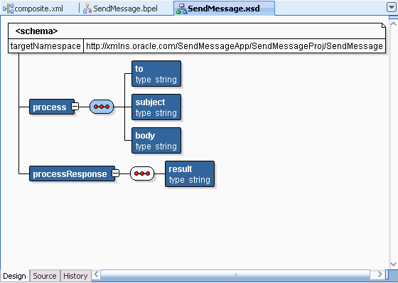Select the result element node
398x283 pixels.
pos(190,174)
